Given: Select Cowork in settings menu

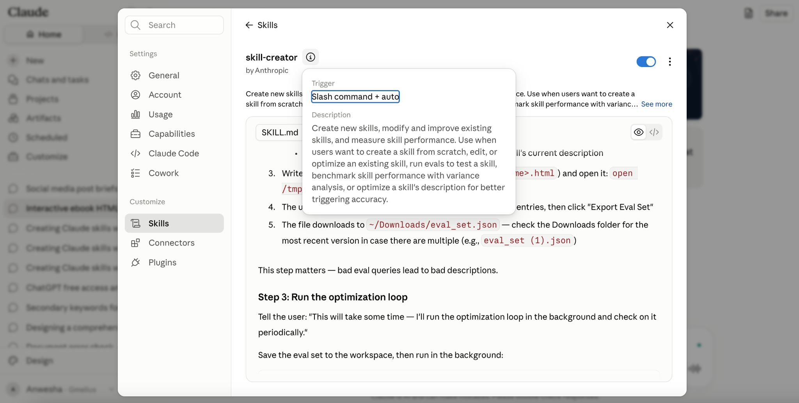Looking at the screenshot, I should (174, 173).
